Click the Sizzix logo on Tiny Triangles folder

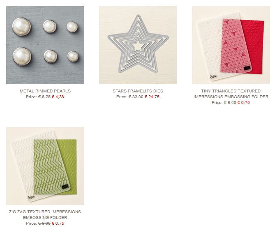(x=213, y=77)
